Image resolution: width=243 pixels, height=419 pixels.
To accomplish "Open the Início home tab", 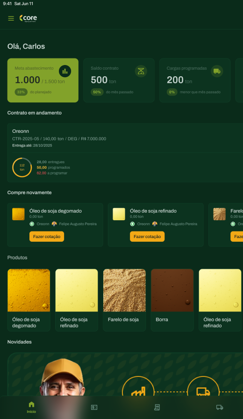I will click(31, 407).
